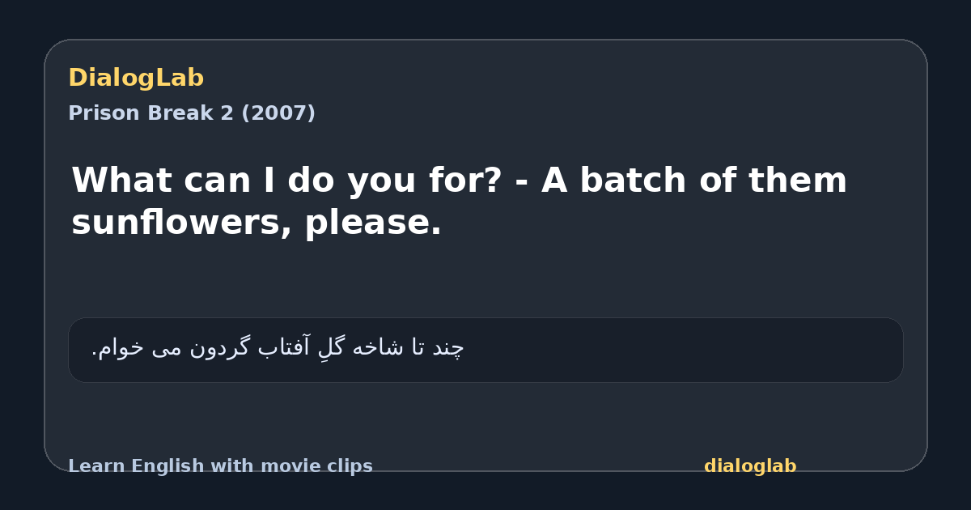Click the Persian translation box
971x510 pixels.
click(485, 350)
